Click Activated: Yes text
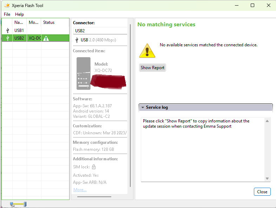The width and height of the screenshot is (276, 208). [x=86, y=175]
